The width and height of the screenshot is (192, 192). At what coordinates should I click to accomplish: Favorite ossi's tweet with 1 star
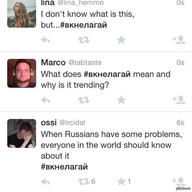121,182
